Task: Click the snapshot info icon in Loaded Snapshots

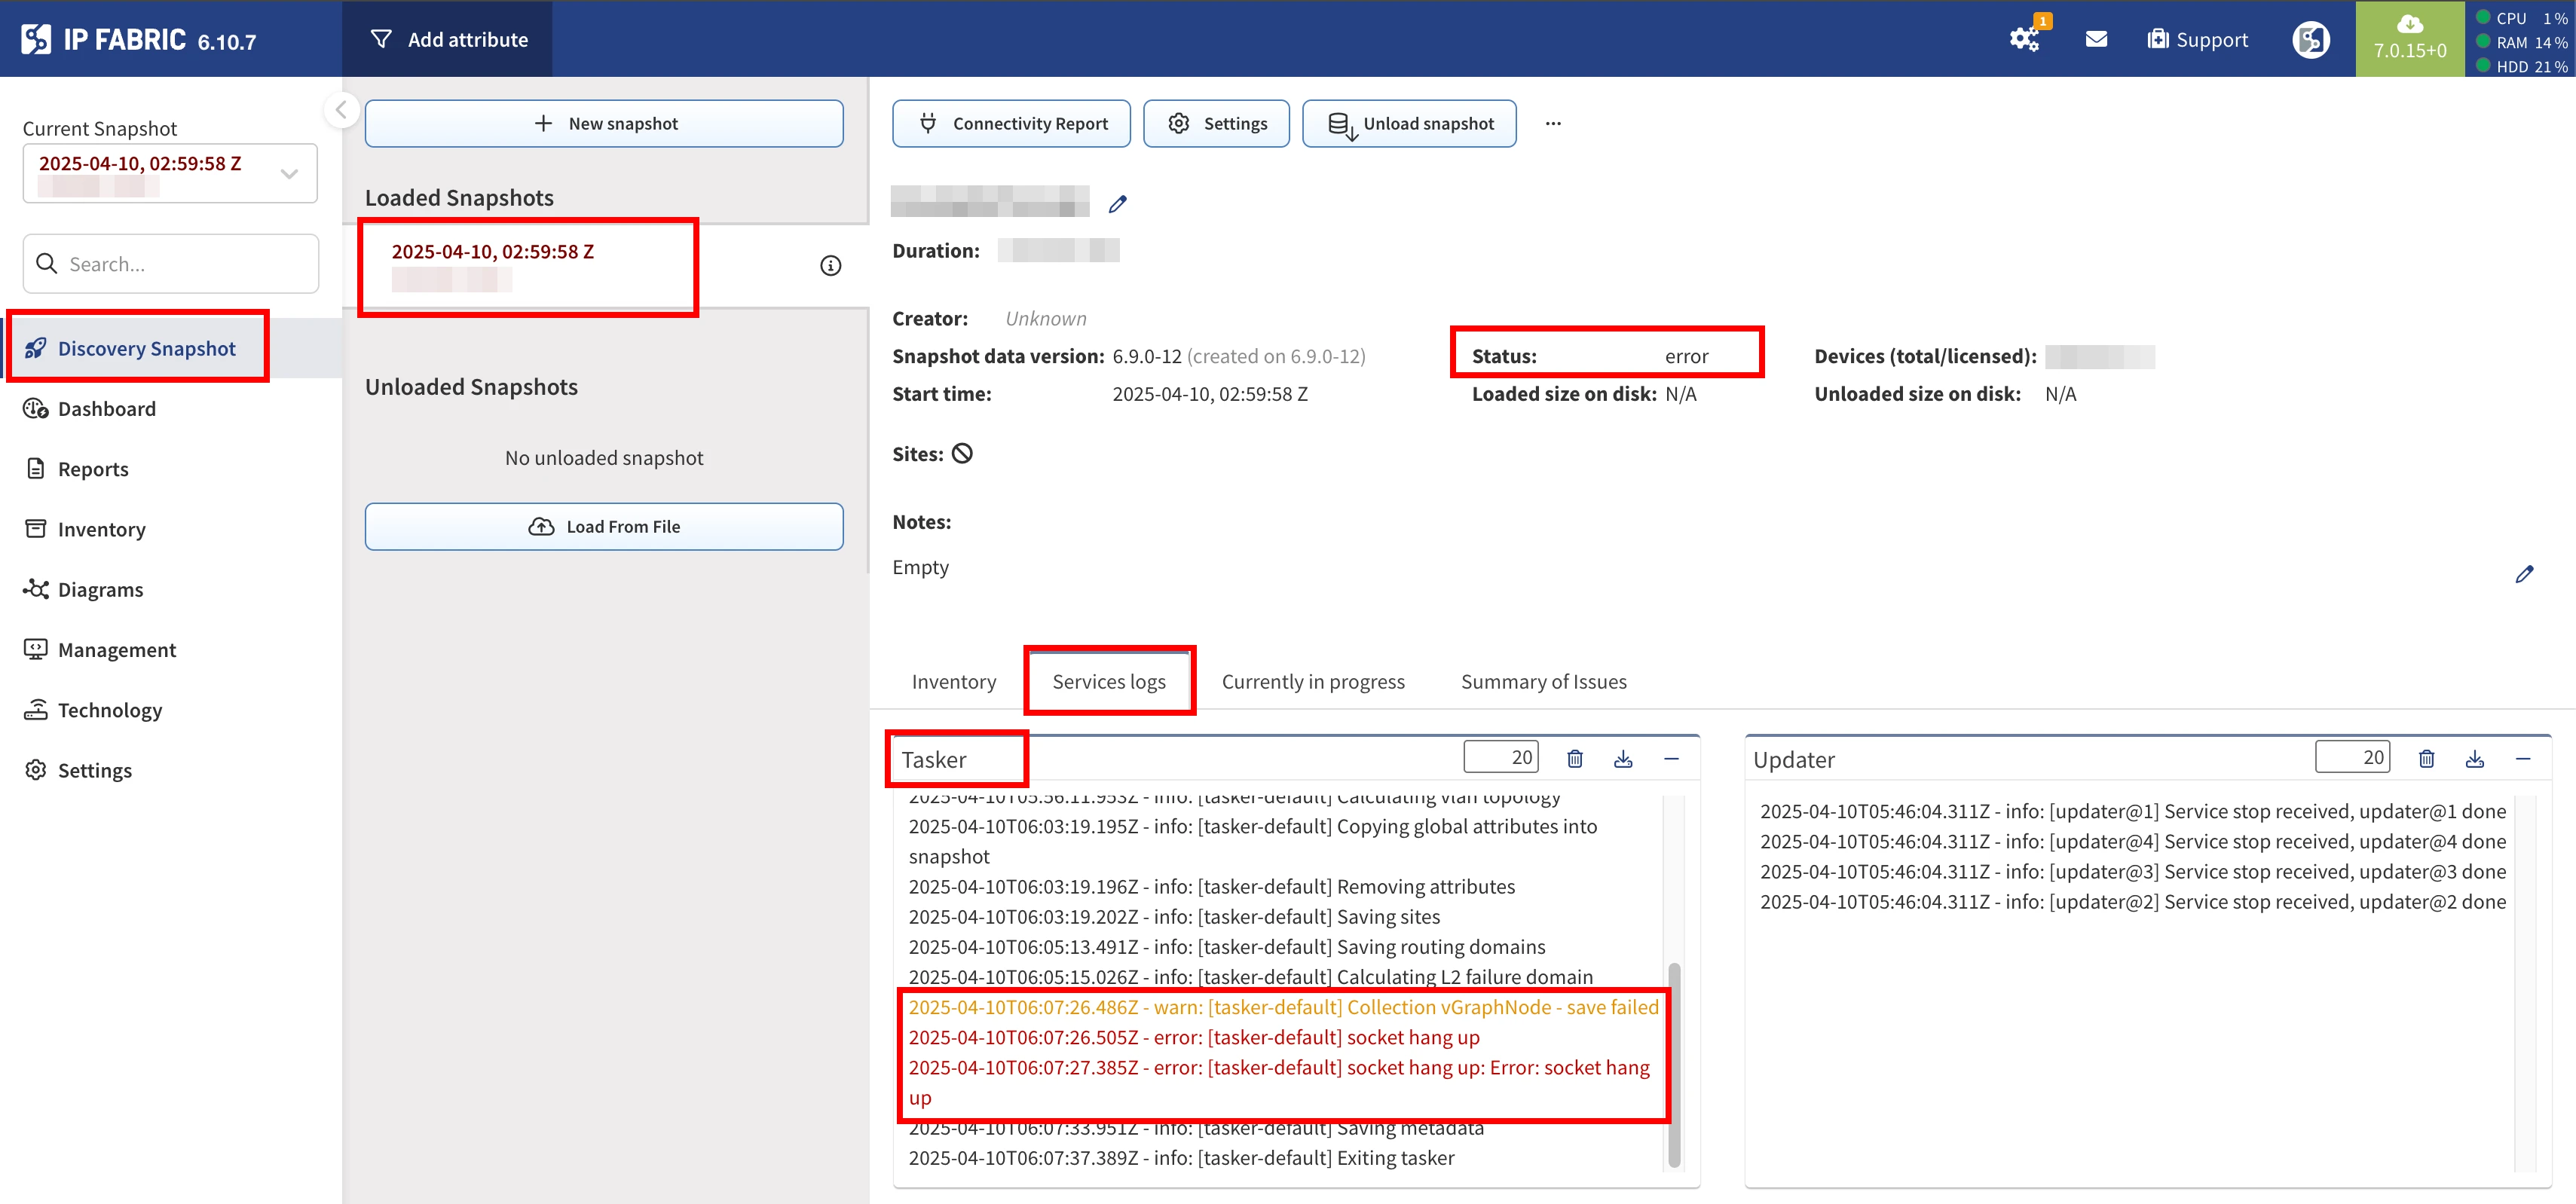Action: (x=830, y=265)
